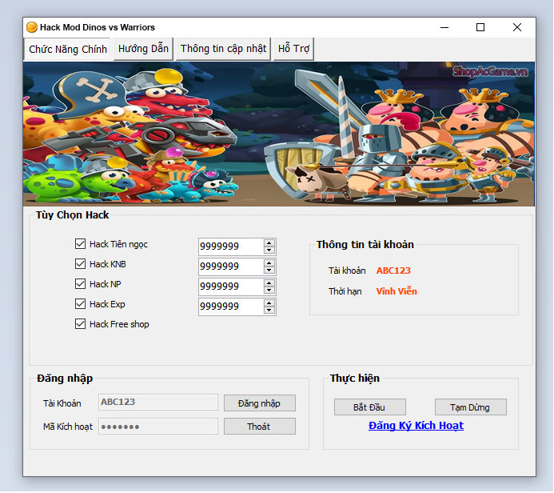Viewport: 554px width, 493px height.
Task: Close the Hack Mod window
Action: click(x=517, y=27)
